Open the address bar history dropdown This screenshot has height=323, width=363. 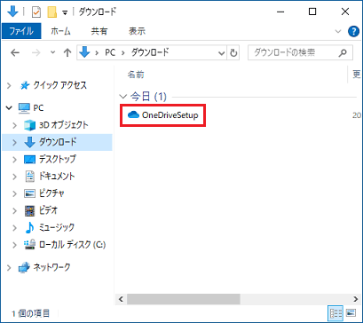point(221,53)
